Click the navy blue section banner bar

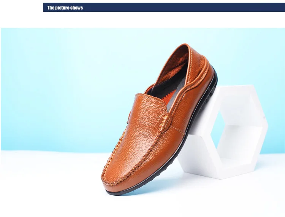tap(164, 7)
